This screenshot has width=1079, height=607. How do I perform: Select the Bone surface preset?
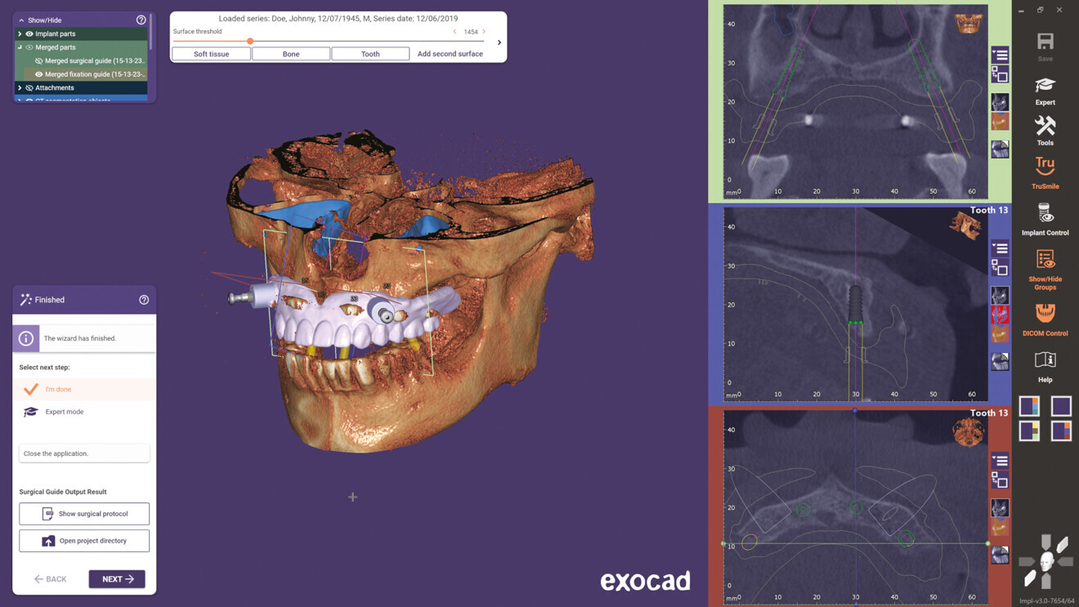point(291,54)
